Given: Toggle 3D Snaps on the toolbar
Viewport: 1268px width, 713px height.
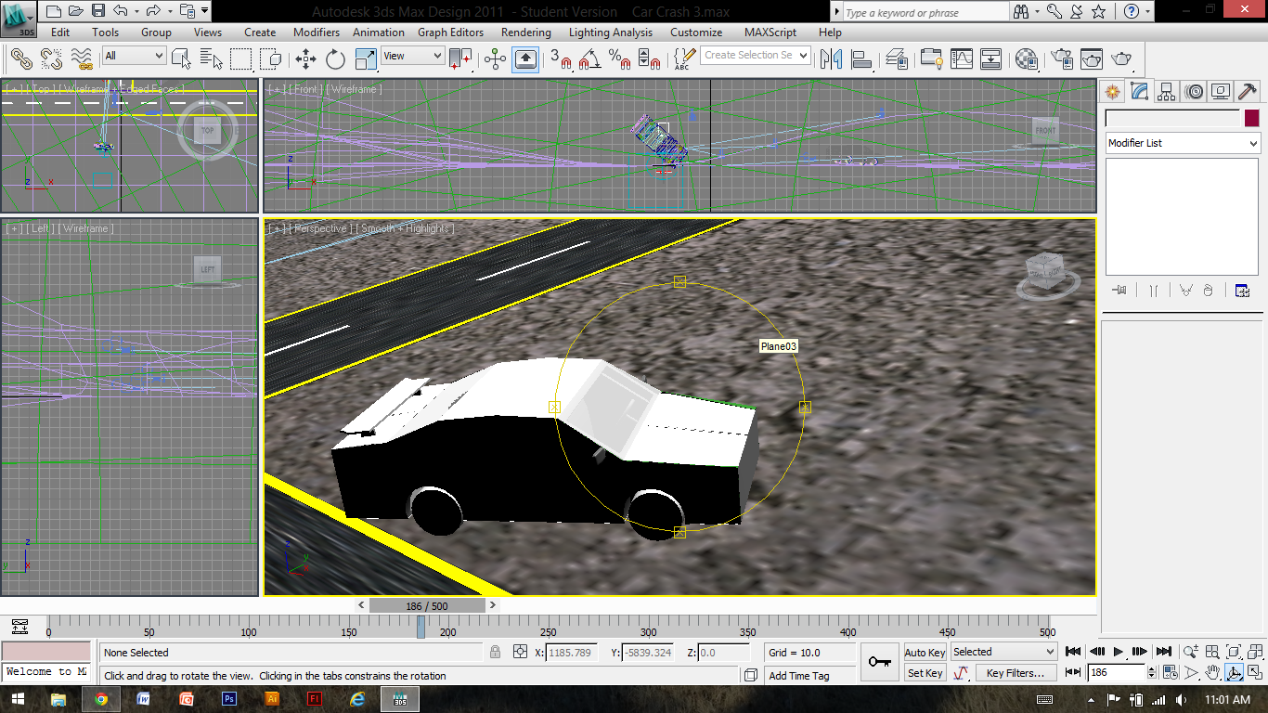Looking at the screenshot, I should [561, 58].
